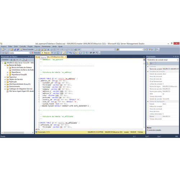Open the empty toolbar search combo box

(131, 49)
